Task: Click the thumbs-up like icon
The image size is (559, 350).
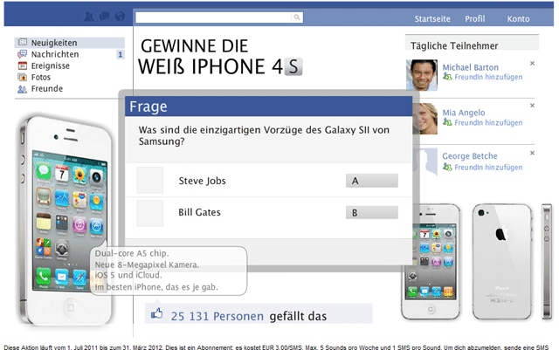Action: point(157,313)
